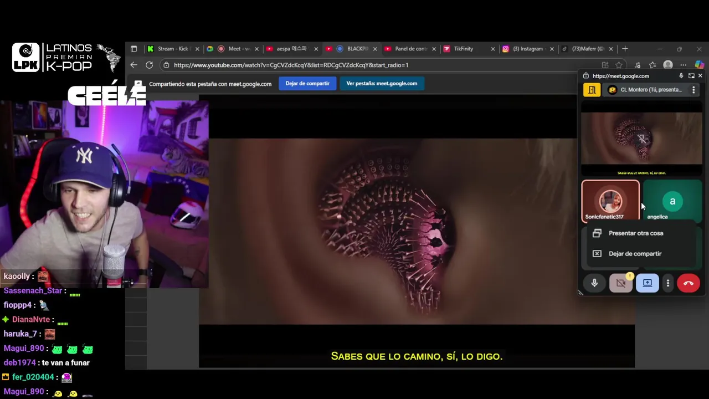709x399 pixels.
Task: Click the Latinos Premian K-Pop logo
Action: tap(66, 58)
